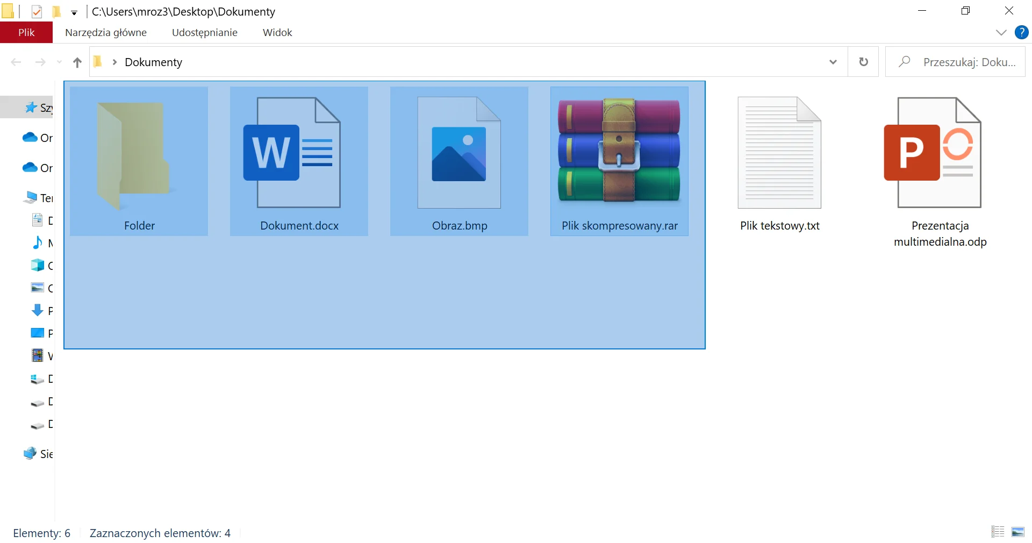The height and width of the screenshot is (543, 1032).
Task: Open the Plik menu tab
Action: coord(26,32)
